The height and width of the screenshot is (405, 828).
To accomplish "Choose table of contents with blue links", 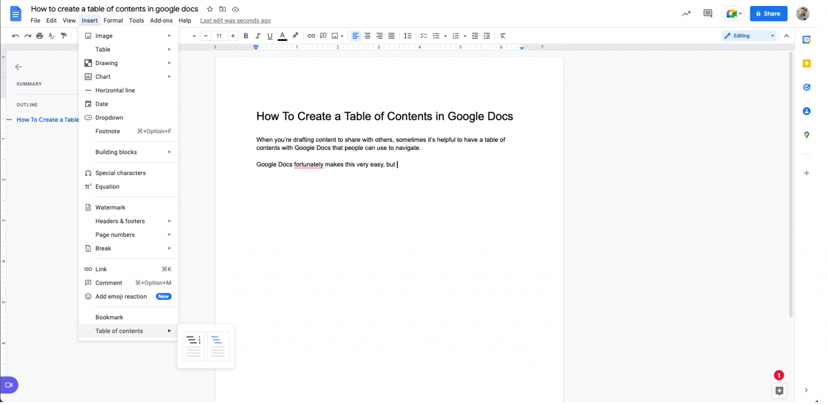I will pos(218,346).
